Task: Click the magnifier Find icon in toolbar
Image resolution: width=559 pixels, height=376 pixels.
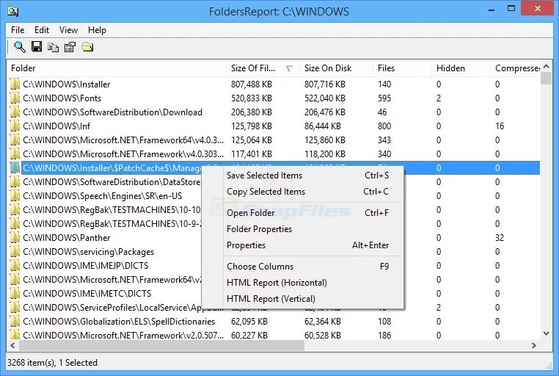Action: tap(20, 47)
